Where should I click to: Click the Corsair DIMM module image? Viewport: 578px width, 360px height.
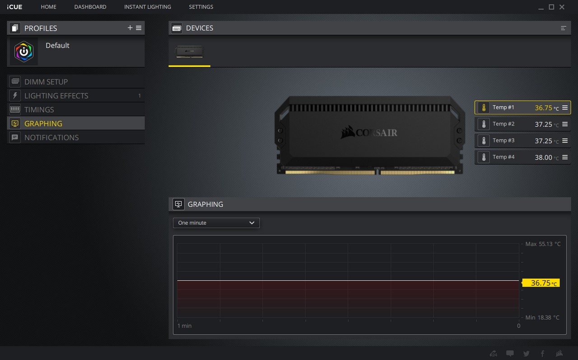369,135
